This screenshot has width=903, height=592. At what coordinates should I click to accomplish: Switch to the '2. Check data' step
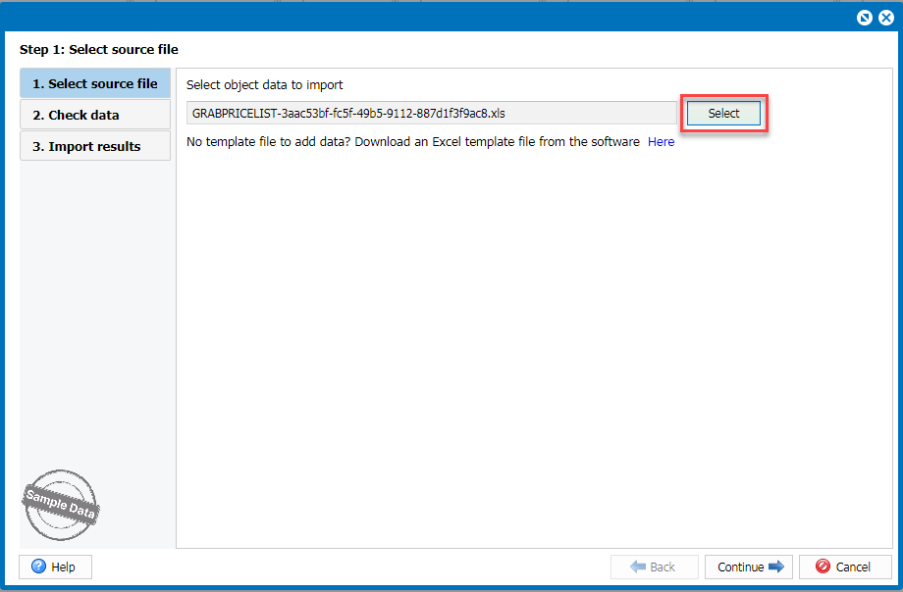[x=95, y=115]
